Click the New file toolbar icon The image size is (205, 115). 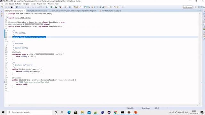tap(2, 7)
